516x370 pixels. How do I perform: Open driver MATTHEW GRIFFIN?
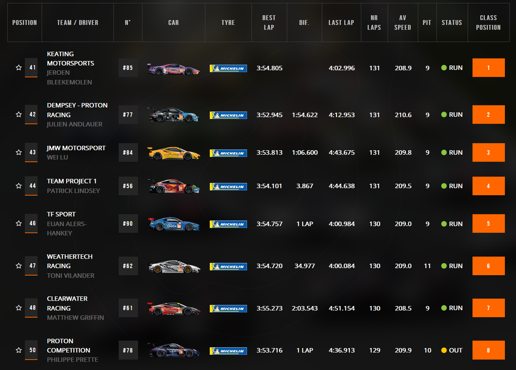pyautogui.click(x=75, y=318)
